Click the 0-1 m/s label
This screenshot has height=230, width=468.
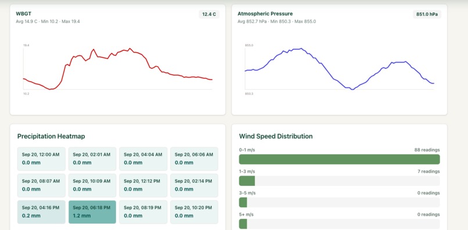click(247, 150)
